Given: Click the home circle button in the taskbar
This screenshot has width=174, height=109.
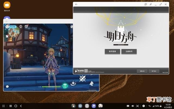Looking at the screenshot, I should click(x=16, y=106).
